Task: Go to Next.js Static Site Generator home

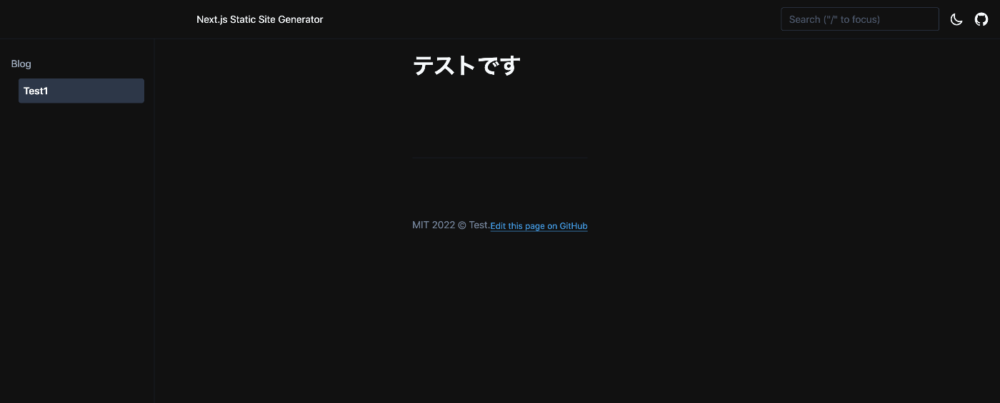Action: point(260,19)
